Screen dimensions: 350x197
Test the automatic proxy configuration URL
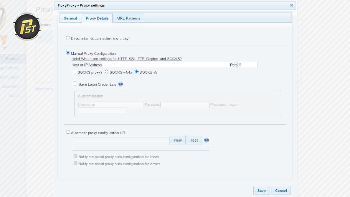194,140
